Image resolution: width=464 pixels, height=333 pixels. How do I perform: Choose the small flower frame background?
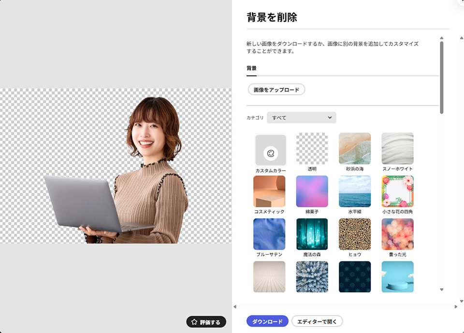coord(397,191)
